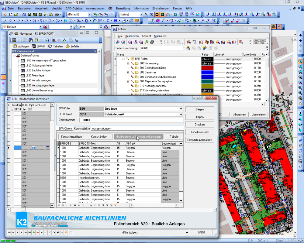304x243 pixels.
Task: Open the '<Filter ist leer>' dropdown arrow
Action: pos(187,232)
